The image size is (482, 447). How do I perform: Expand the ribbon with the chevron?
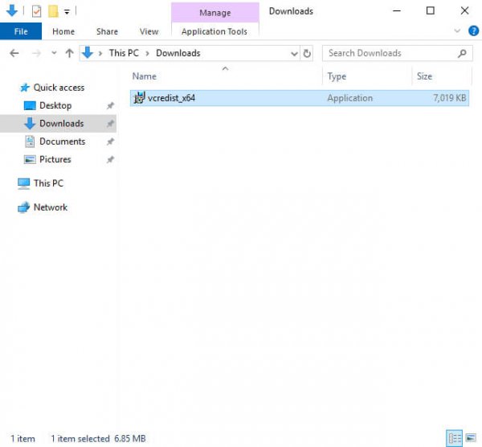(457, 31)
